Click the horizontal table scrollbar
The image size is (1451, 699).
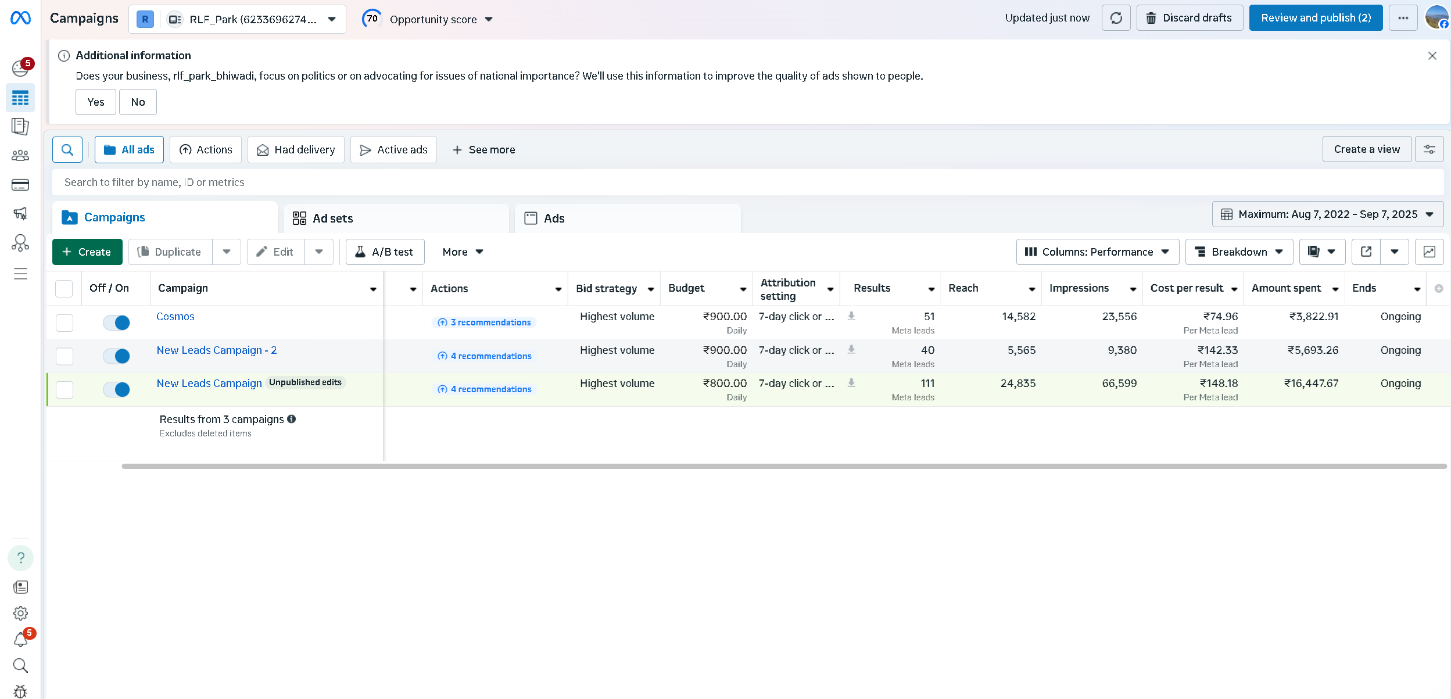[783, 466]
